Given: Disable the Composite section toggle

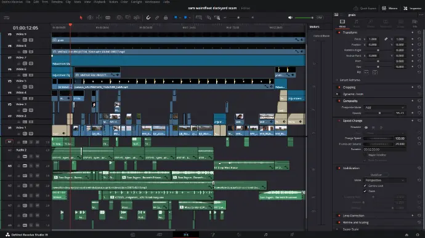Looking at the screenshot, I should [339, 101].
